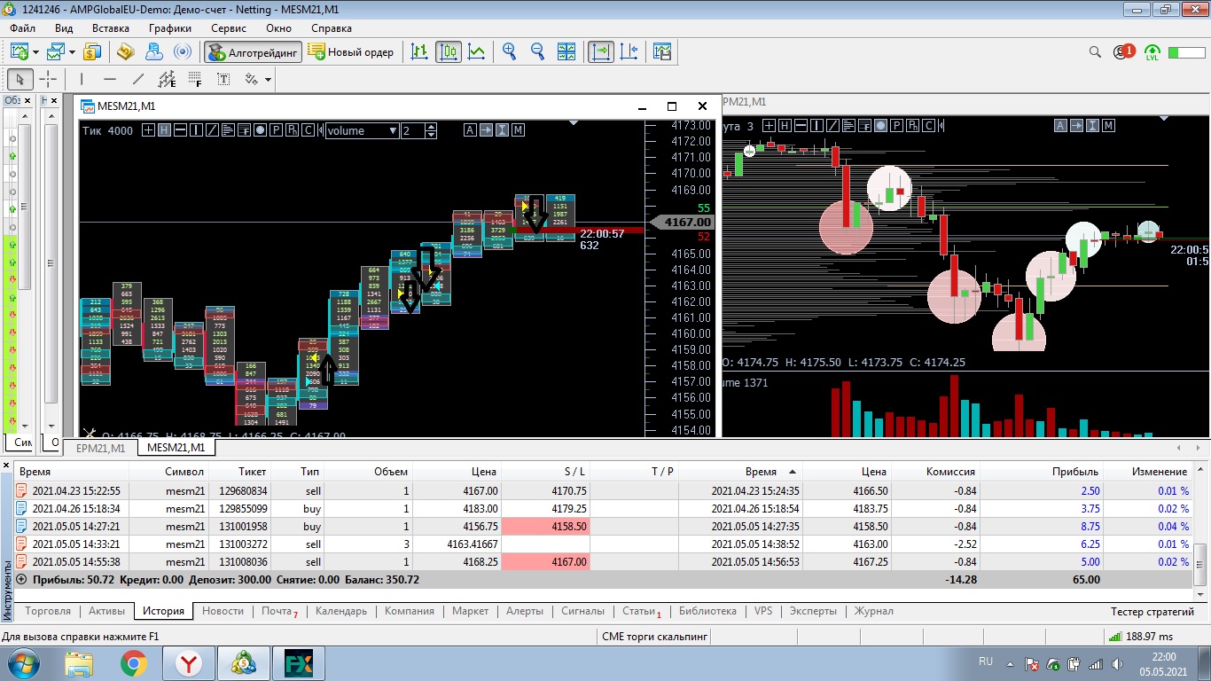Expand the plus icon in the Прибыль summary row
Image resolution: width=1211 pixels, height=681 pixels.
click(21, 579)
